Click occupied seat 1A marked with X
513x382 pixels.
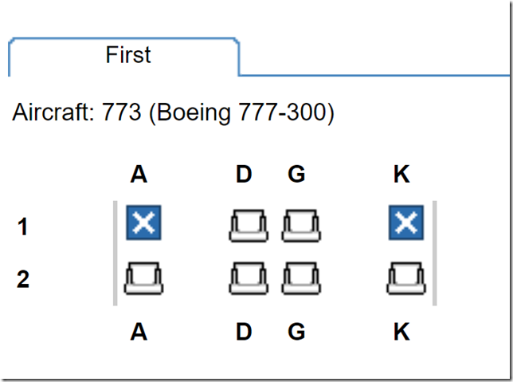[x=143, y=223]
